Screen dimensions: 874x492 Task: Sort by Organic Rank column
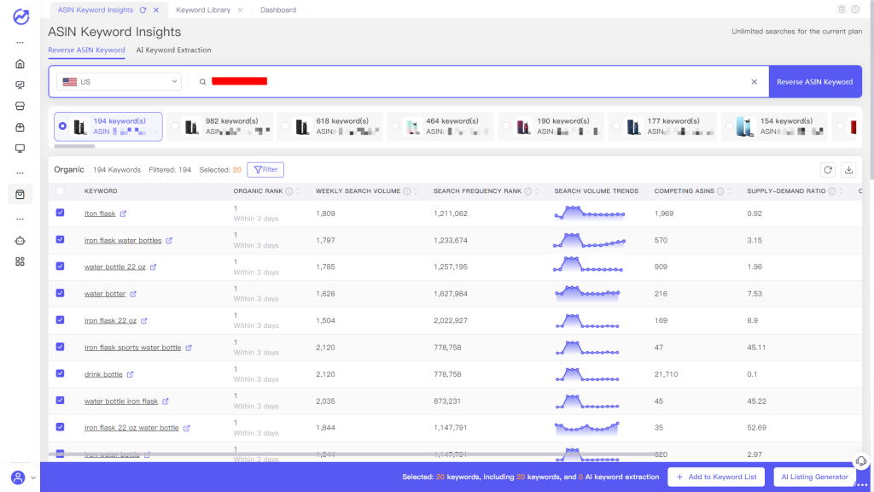[x=299, y=191]
